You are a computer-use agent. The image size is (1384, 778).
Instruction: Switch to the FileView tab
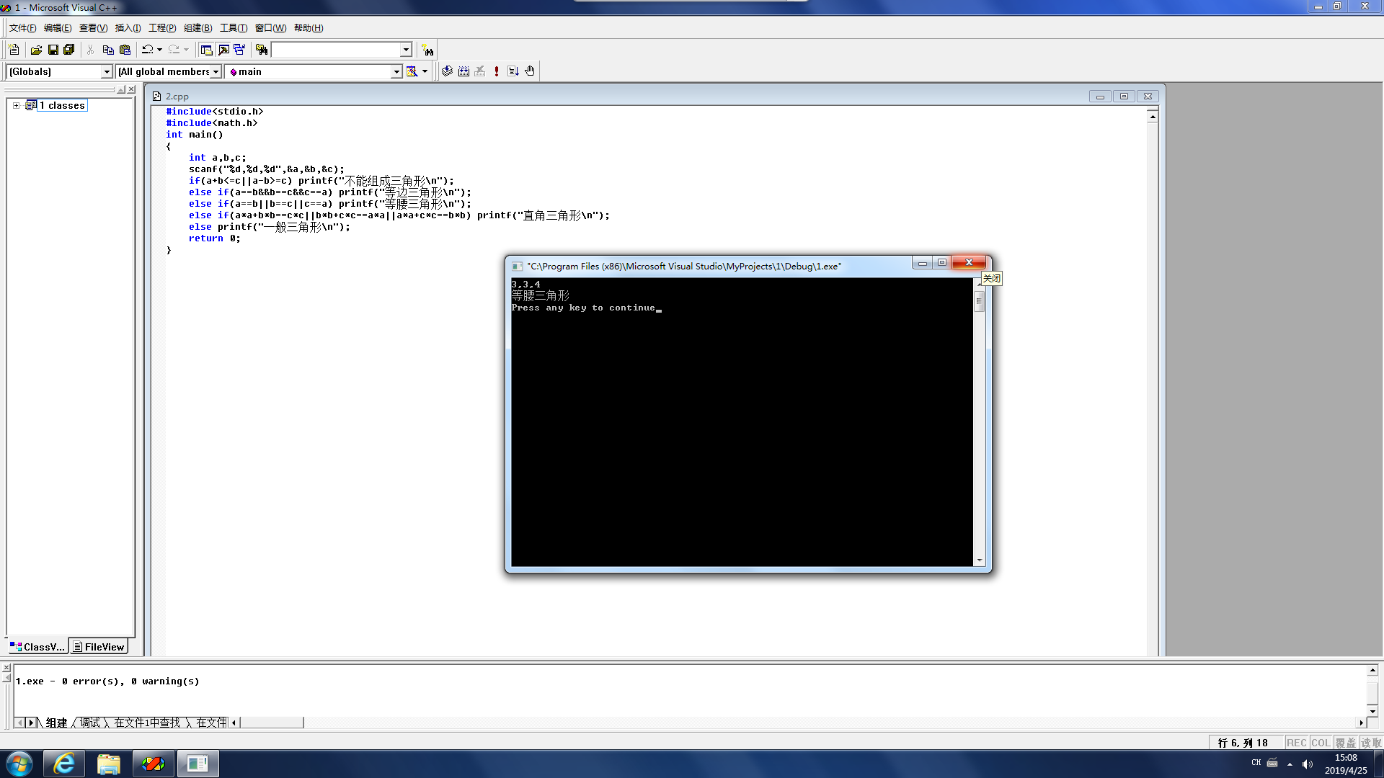pyautogui.click(x=99, y=647)
